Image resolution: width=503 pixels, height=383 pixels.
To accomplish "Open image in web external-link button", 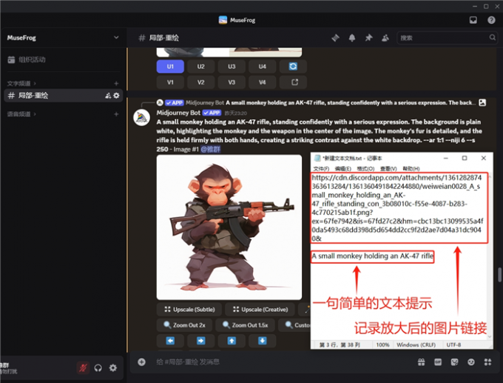I will pyautogui.click(x=294, y=82).
